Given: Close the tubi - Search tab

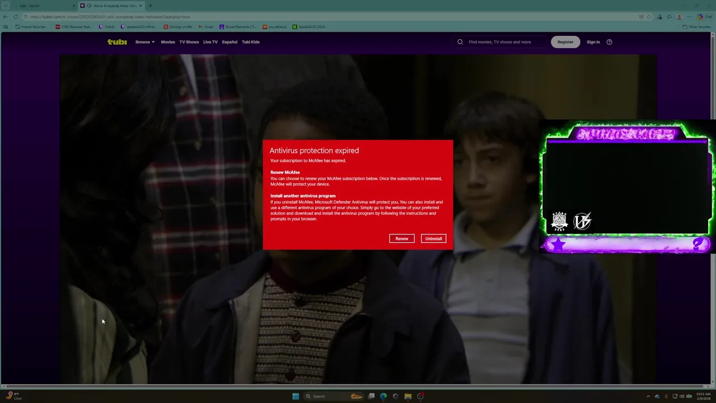Looking at the screenshot, I should pyautogui.click(x=74, y=6).
